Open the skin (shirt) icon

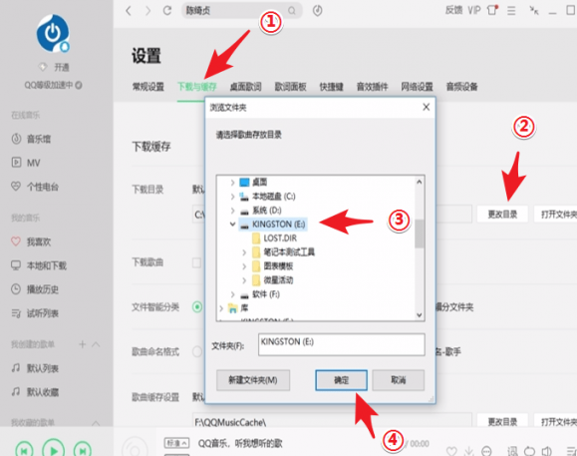coord(492,10)
